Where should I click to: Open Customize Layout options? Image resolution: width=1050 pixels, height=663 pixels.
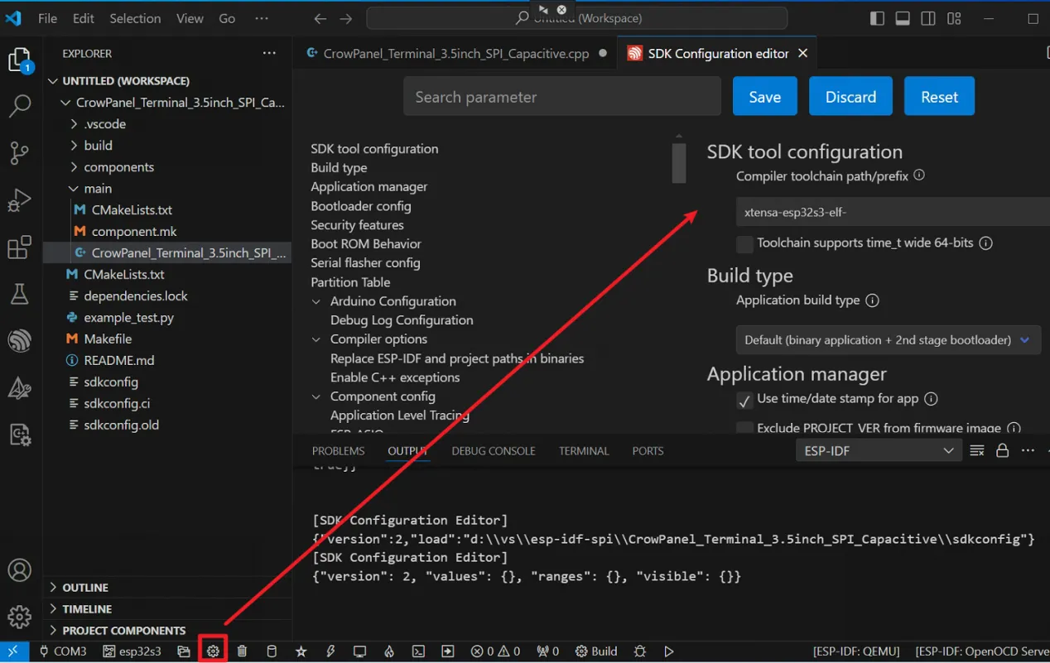(x=954, y=18)
